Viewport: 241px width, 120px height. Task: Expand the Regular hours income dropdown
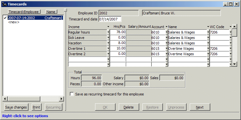(108, 32)
